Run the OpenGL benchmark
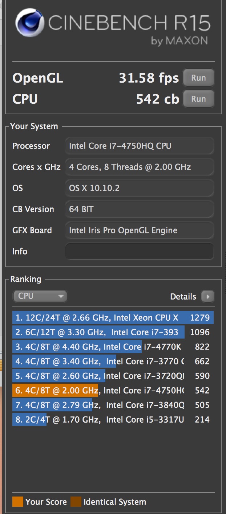Viewport: 226px width, 514px height. [x=198, y=78]
